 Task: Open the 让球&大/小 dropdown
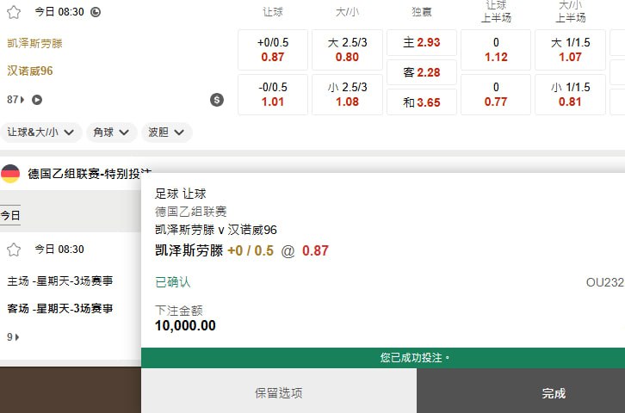point(42,133)
